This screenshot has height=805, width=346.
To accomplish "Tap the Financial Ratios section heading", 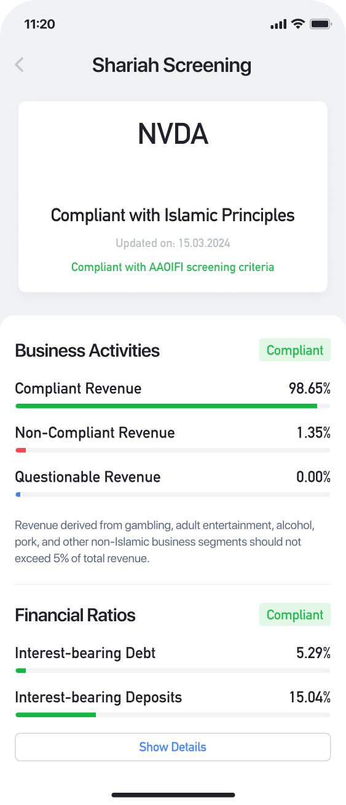I will point(75,615).
